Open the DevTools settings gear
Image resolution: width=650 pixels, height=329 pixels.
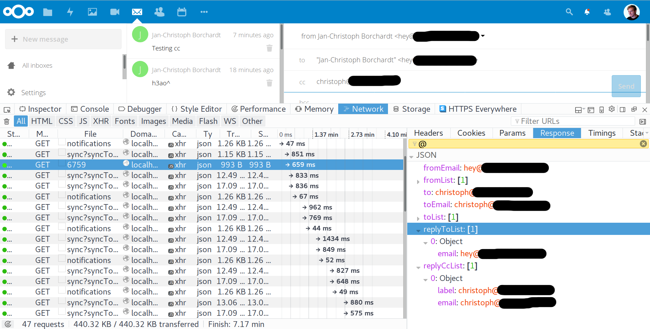pyautogui.click(x=612, y=109)
